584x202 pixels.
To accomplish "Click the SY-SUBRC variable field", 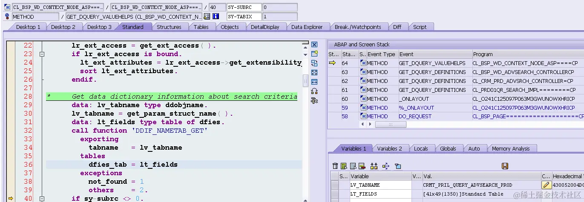I will (x=244, y=7).
